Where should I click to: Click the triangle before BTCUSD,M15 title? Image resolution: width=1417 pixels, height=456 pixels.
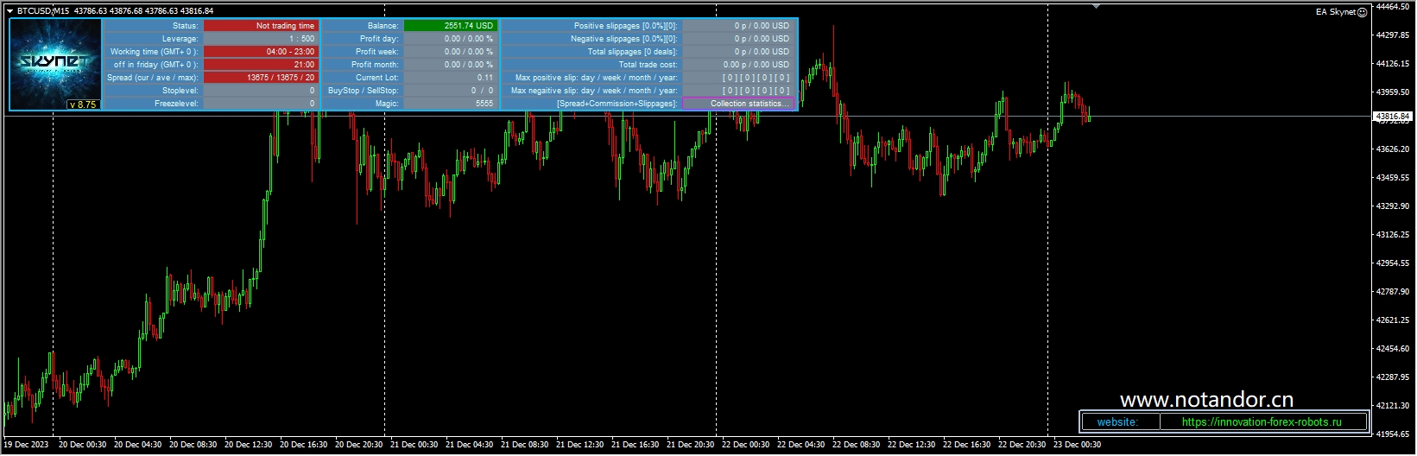pos(9,11)
